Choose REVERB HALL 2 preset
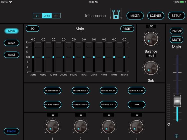 (x=80, y=90)
